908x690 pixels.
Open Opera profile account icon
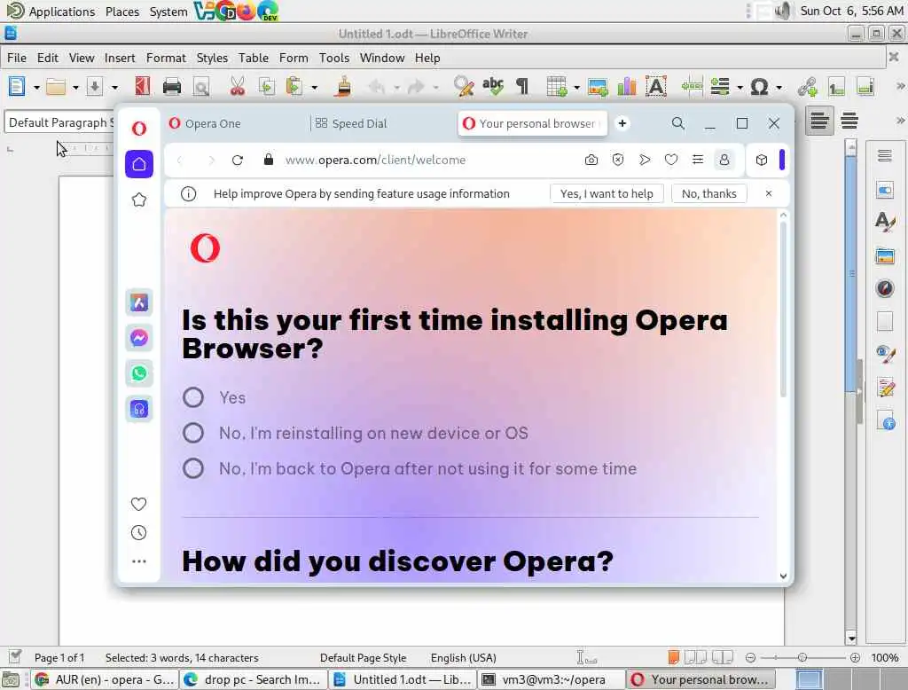coord(724,160)
